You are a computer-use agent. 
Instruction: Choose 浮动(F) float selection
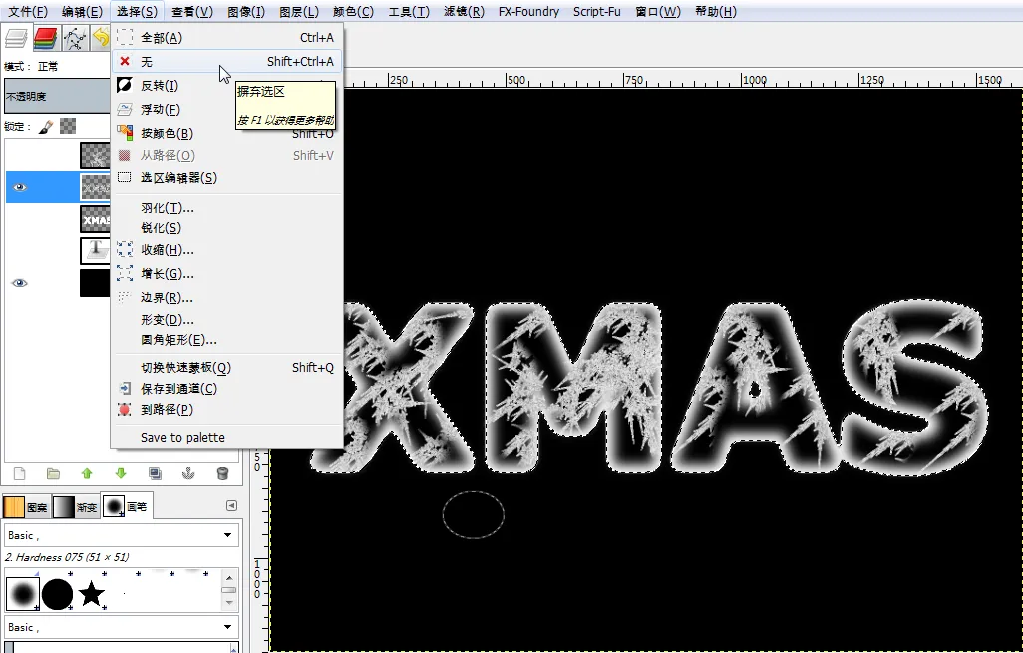tap(226, 109)
